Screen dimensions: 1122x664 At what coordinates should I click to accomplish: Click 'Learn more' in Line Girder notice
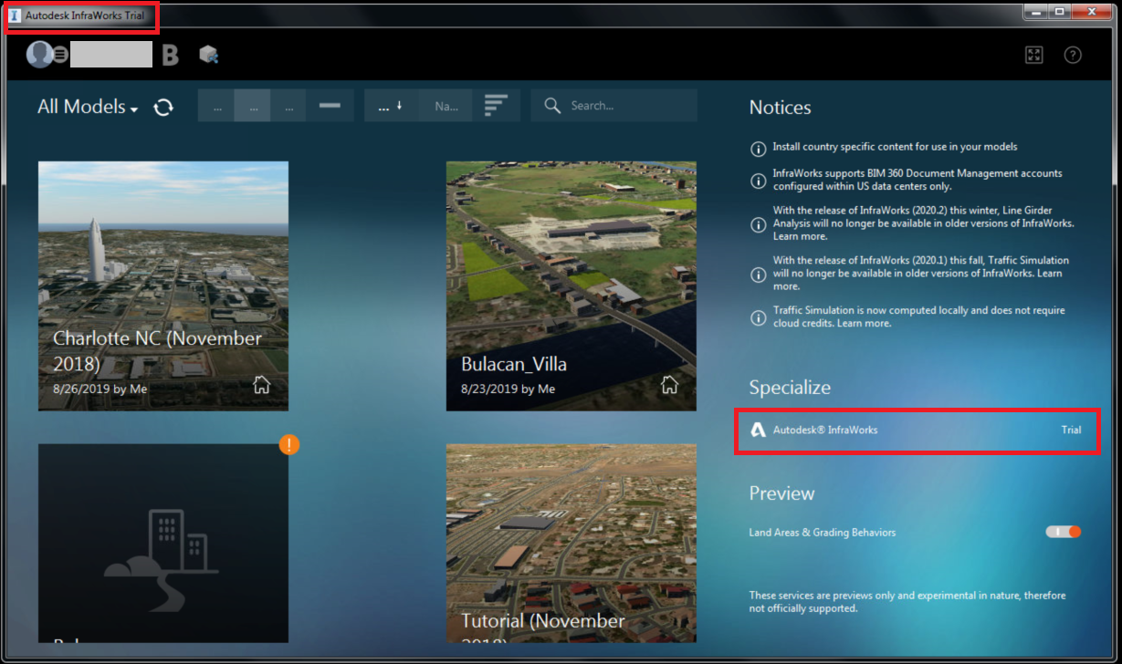[800, 236]
